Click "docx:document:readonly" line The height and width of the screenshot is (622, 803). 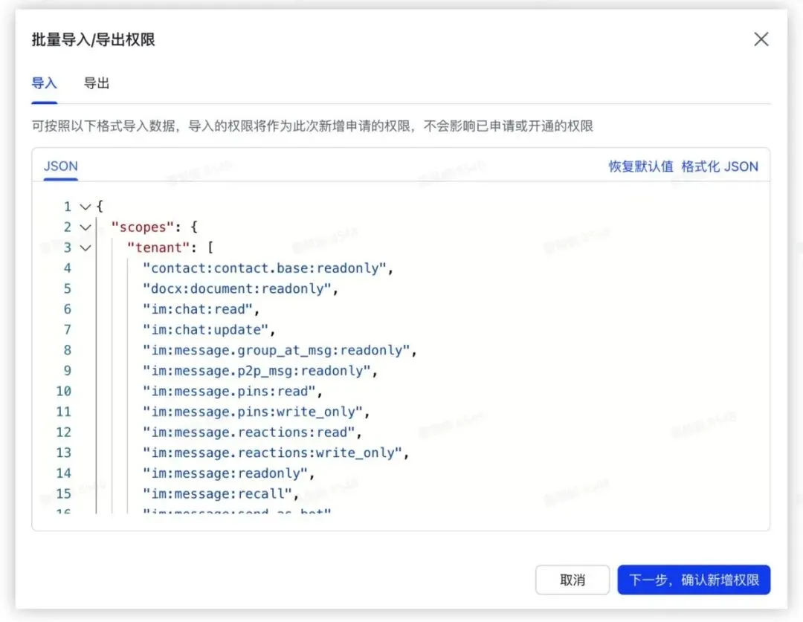239,289
